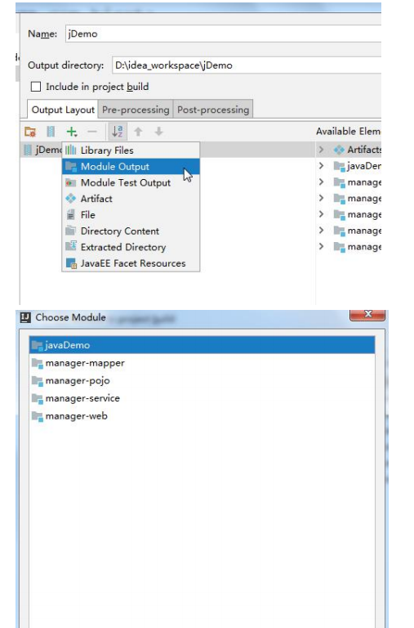Click the Available Elements header text
Image resolution: width=414 pixels, height=628 pixels.
[x=348, y=131]
